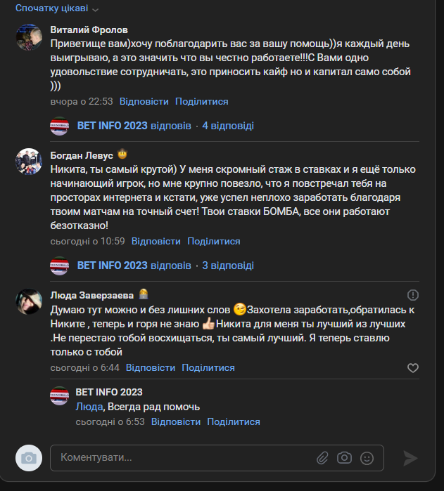Like Люда Заверзаева's comment with heart
The width and height of the screenshot is (444, 491).
pyautogui.click(x=413, y=368)
